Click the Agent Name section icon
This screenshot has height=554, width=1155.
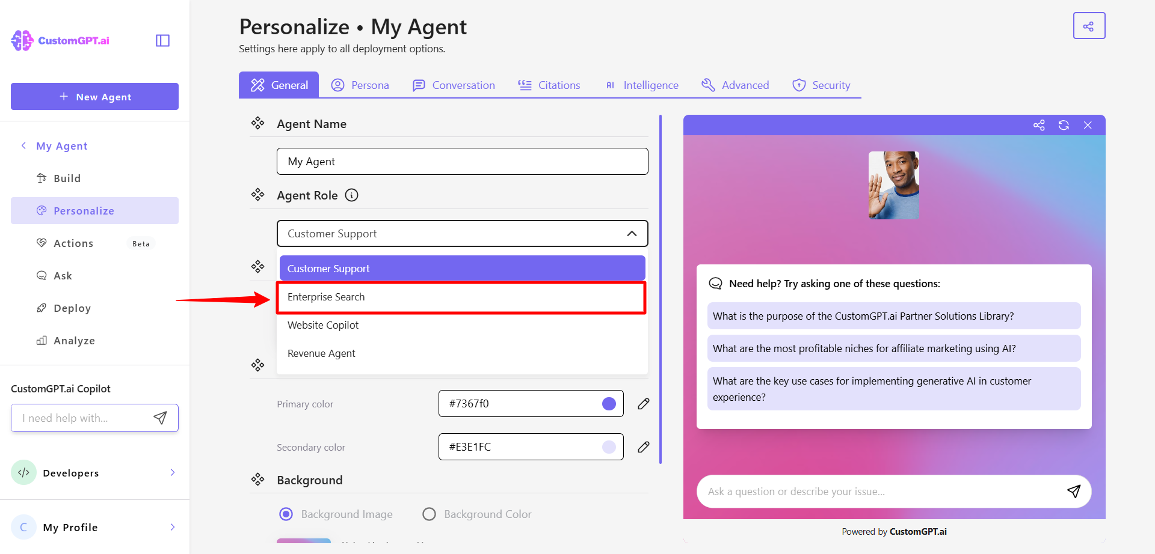click(258, 123)
